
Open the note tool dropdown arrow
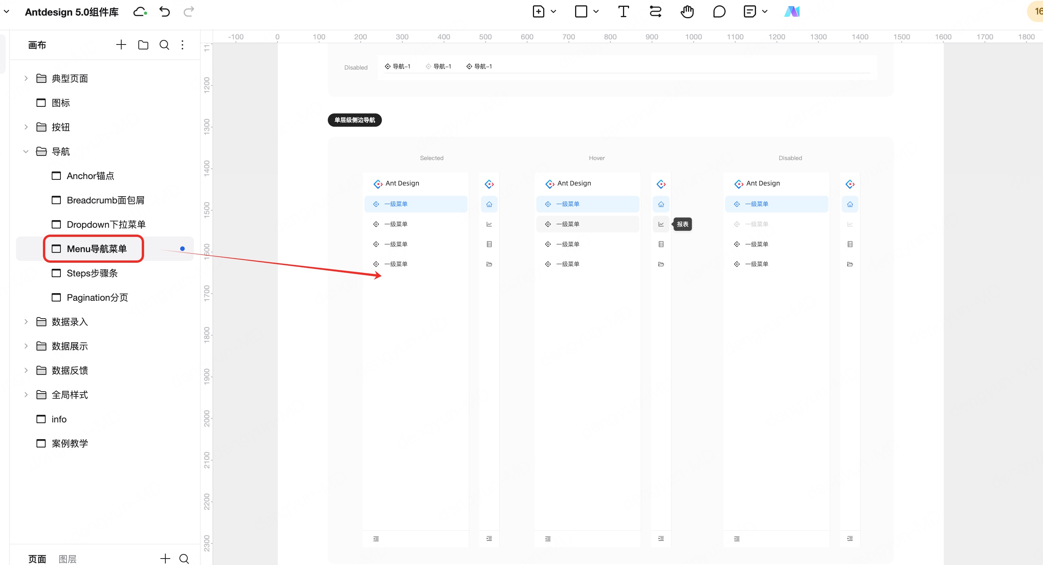(x=765, y=11)
